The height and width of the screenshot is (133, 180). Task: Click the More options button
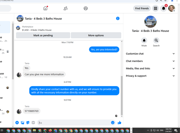tap(96, 35)
